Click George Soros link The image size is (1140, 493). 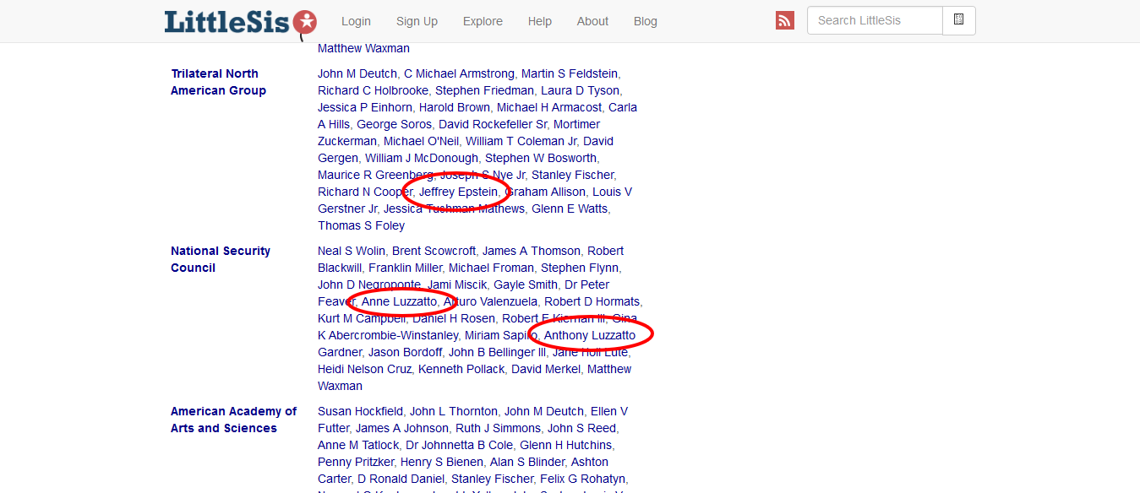[x=394, y=124]
